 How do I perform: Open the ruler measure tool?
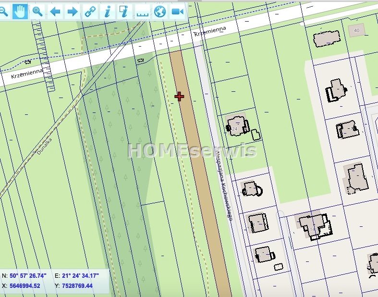point(142,12)
